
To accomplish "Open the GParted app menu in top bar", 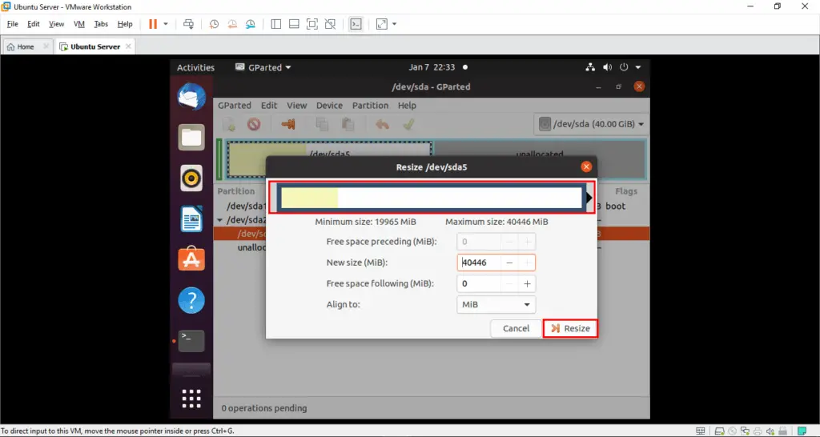I will pyautogui.click(x=263, y=67).
